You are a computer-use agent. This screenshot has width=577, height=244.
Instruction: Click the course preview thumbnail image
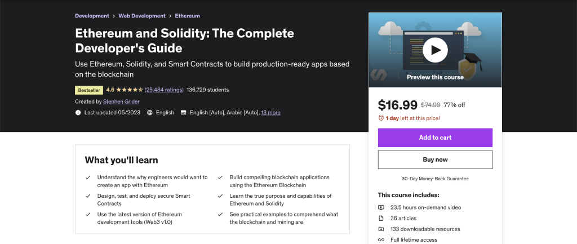[x=435, y=50]
